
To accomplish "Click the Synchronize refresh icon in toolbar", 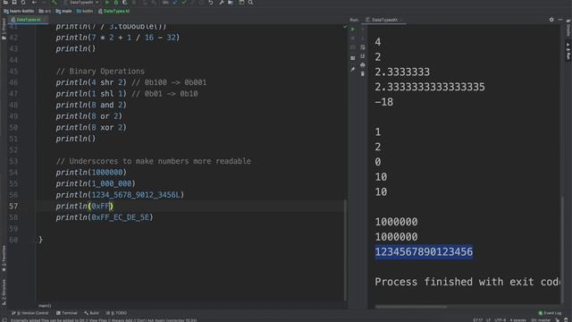I will (x=23, y=2).
